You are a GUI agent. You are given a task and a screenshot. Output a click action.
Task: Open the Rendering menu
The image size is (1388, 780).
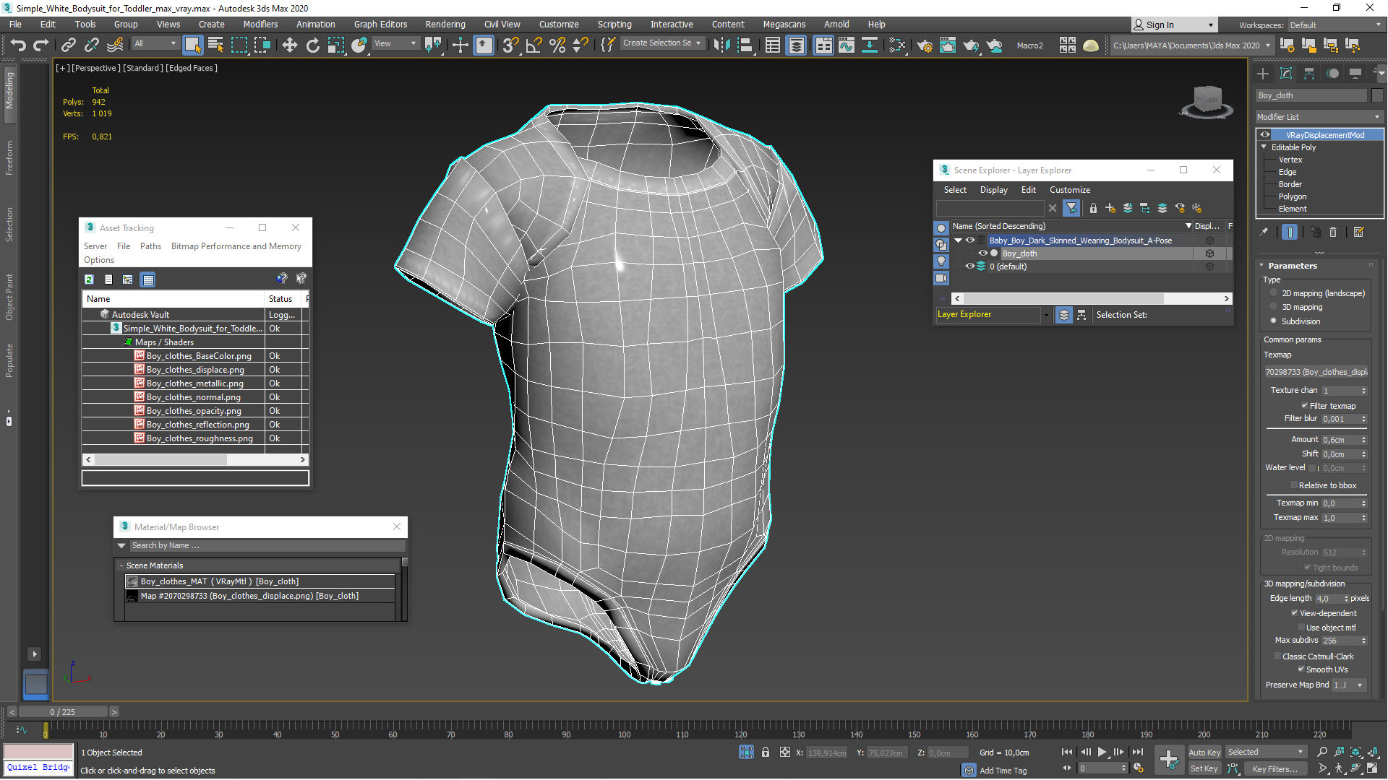click(445, 25)
